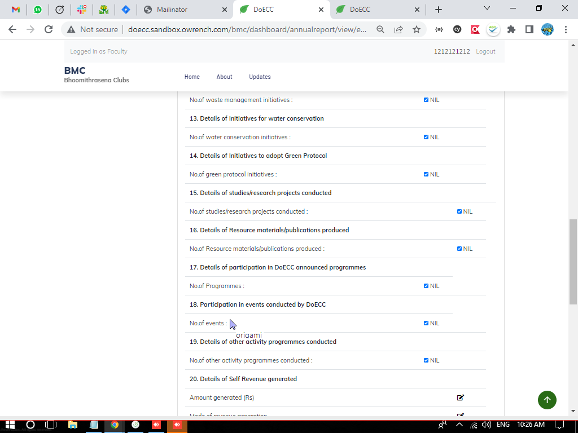
Task: Click the Logout link
Action: (485, 51)
